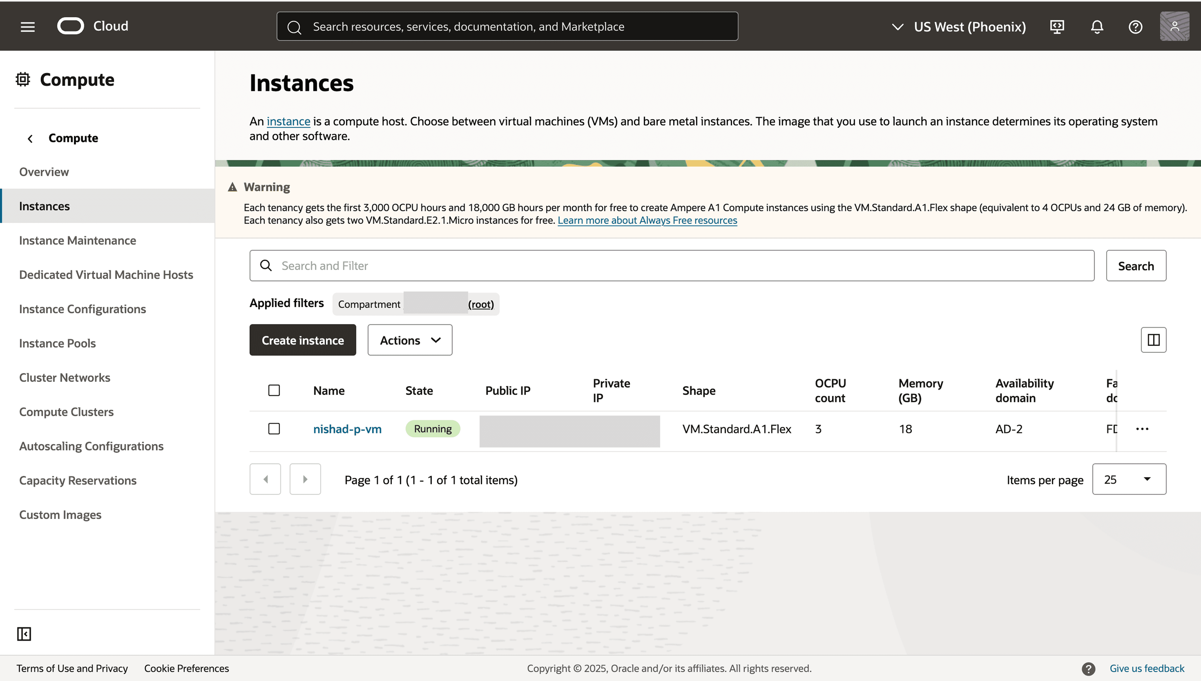Open the manage table columns icon
The image size is (1201, 681).
[x=1153, y=340]
